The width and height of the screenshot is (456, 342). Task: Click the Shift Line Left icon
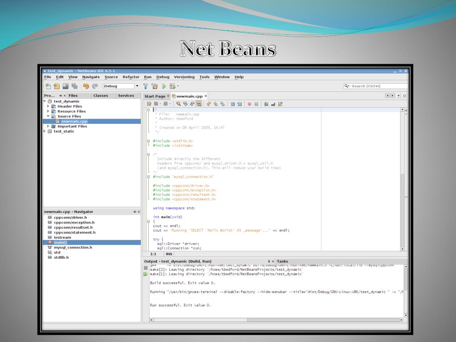click(232, 104)
